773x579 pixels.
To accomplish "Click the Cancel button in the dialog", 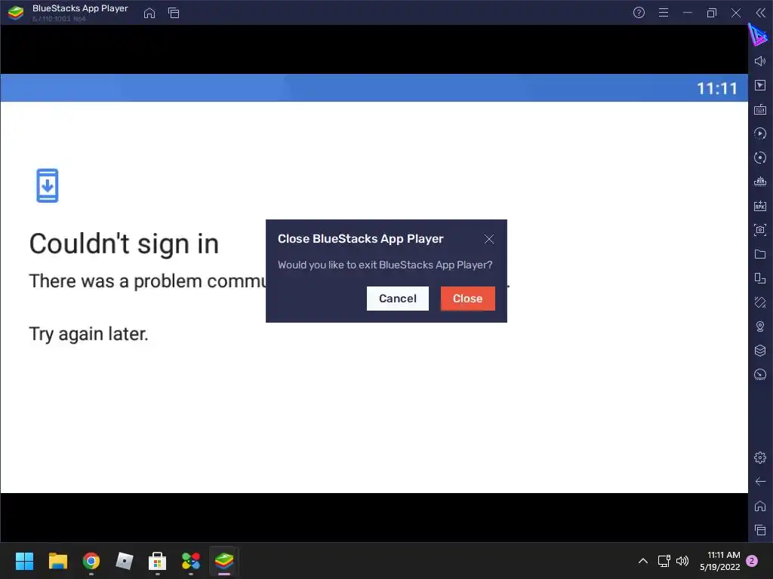I will tap(397, 299).
